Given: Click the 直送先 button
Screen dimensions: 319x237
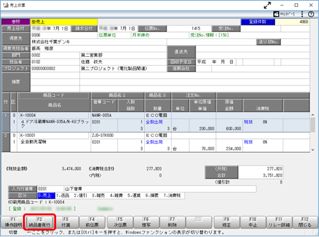Looking at the screenshot, I should [181, 52].
